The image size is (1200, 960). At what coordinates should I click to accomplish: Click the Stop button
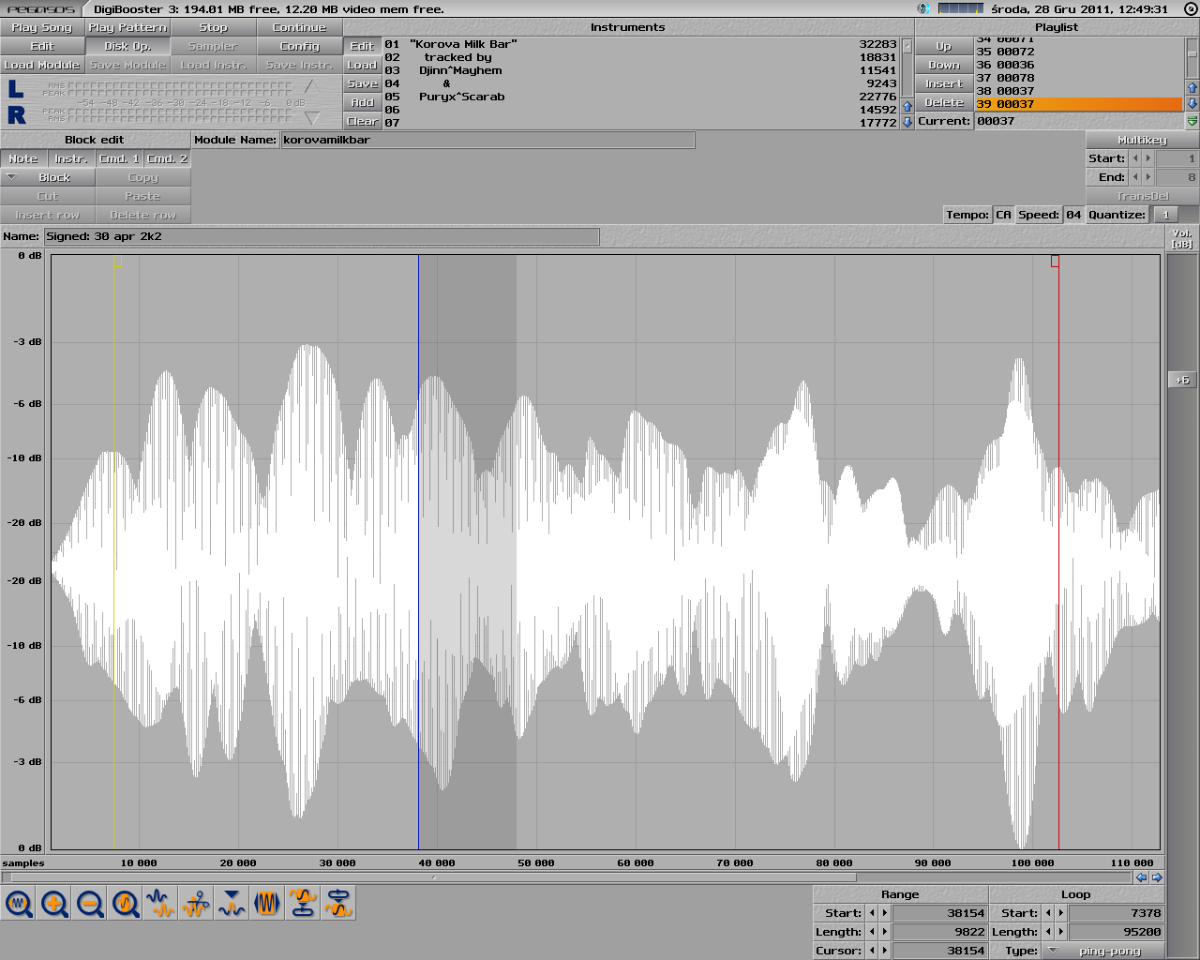(x=213, y=27)
